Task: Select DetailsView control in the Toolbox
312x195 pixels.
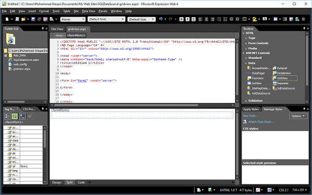Action: click(282, 73)
